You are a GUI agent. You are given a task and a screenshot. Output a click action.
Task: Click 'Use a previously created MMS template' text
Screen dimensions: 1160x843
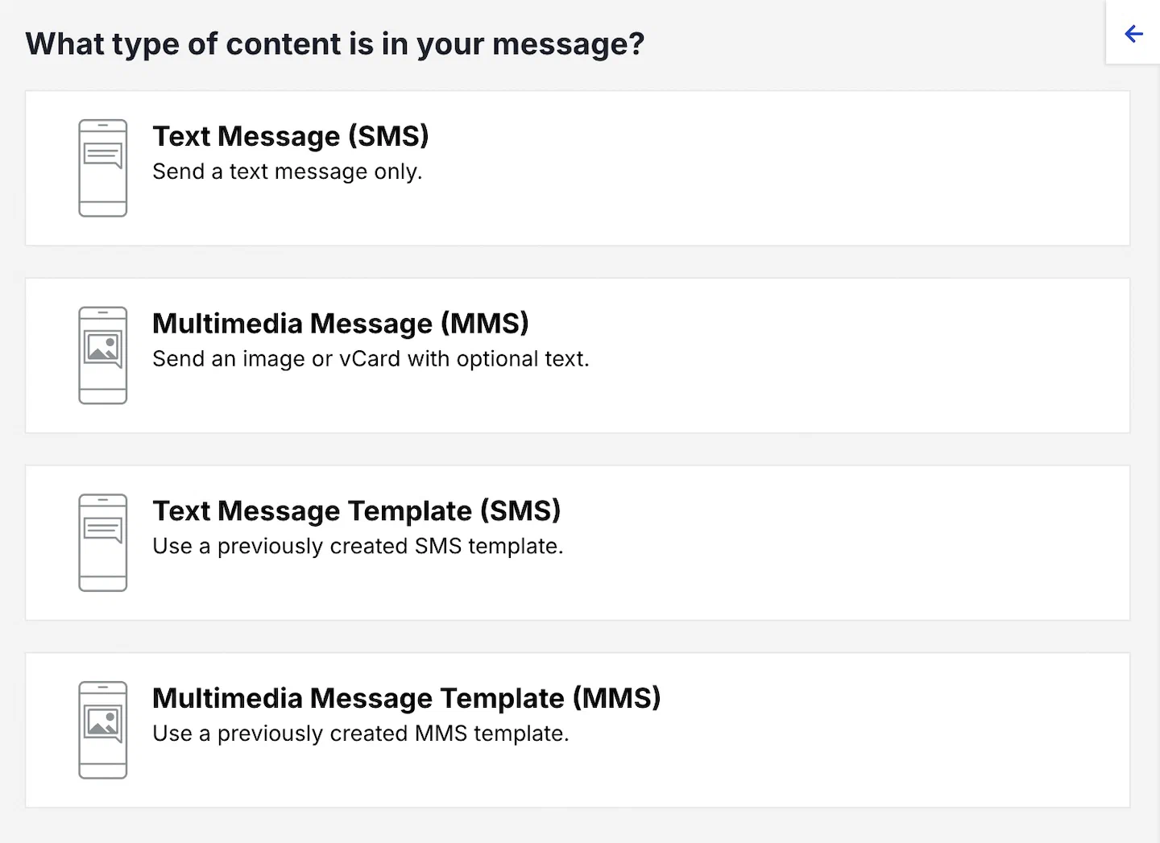point(360,733)
